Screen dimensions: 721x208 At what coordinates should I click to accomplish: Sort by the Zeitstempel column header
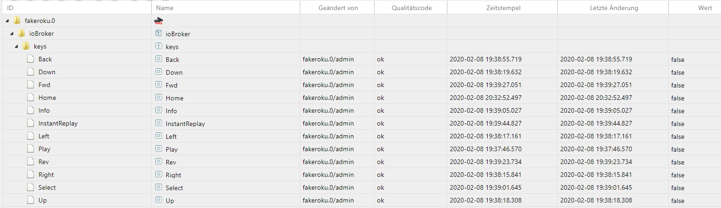coord(503,8)
